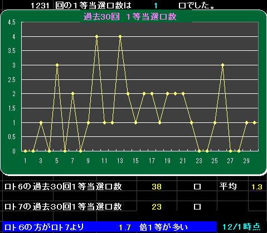The image size is (267, 233).
Task: Select the cell 'ロト7の過去30回1等当選口数'
Action: pyautogui.click(x=63, y=207)
